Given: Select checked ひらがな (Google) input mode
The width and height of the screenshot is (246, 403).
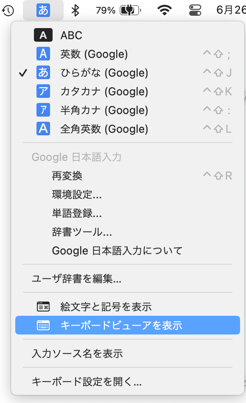Looking at the screenshot, I should pos(128,73).
